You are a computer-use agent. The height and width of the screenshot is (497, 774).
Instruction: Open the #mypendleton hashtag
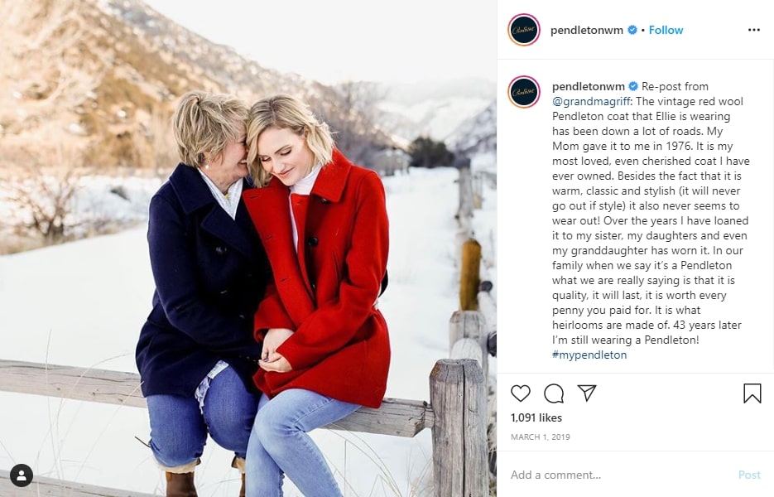(x=589, y=355)
